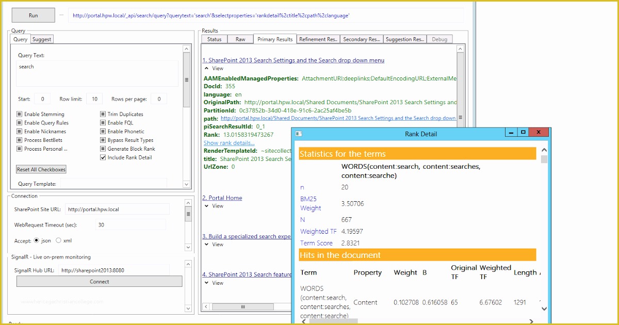Toggle Enable Nicknames checkbox
The image size is (619, 325).
tap(20, 132)
